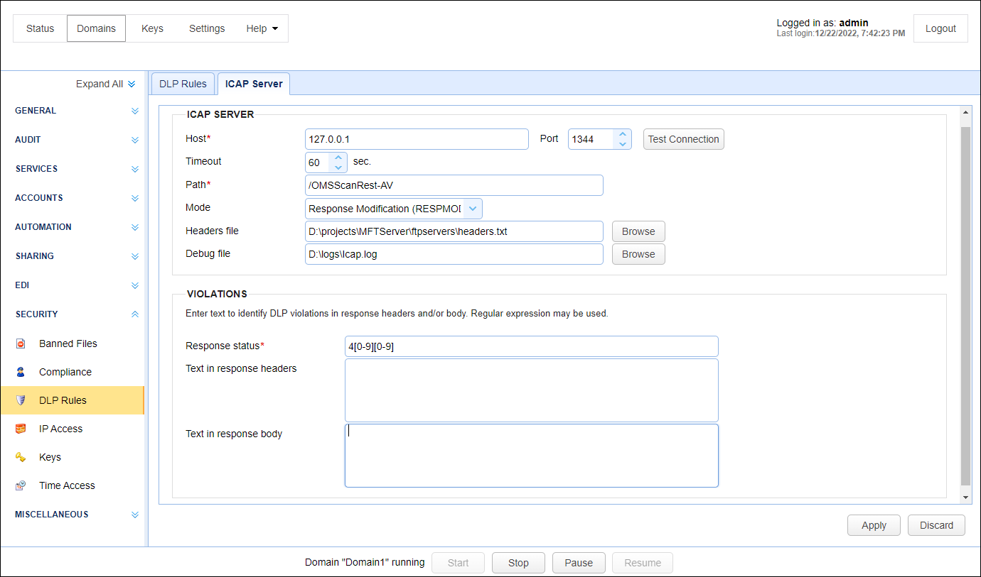Browse for the Debug file

click(x=638, y=254)
